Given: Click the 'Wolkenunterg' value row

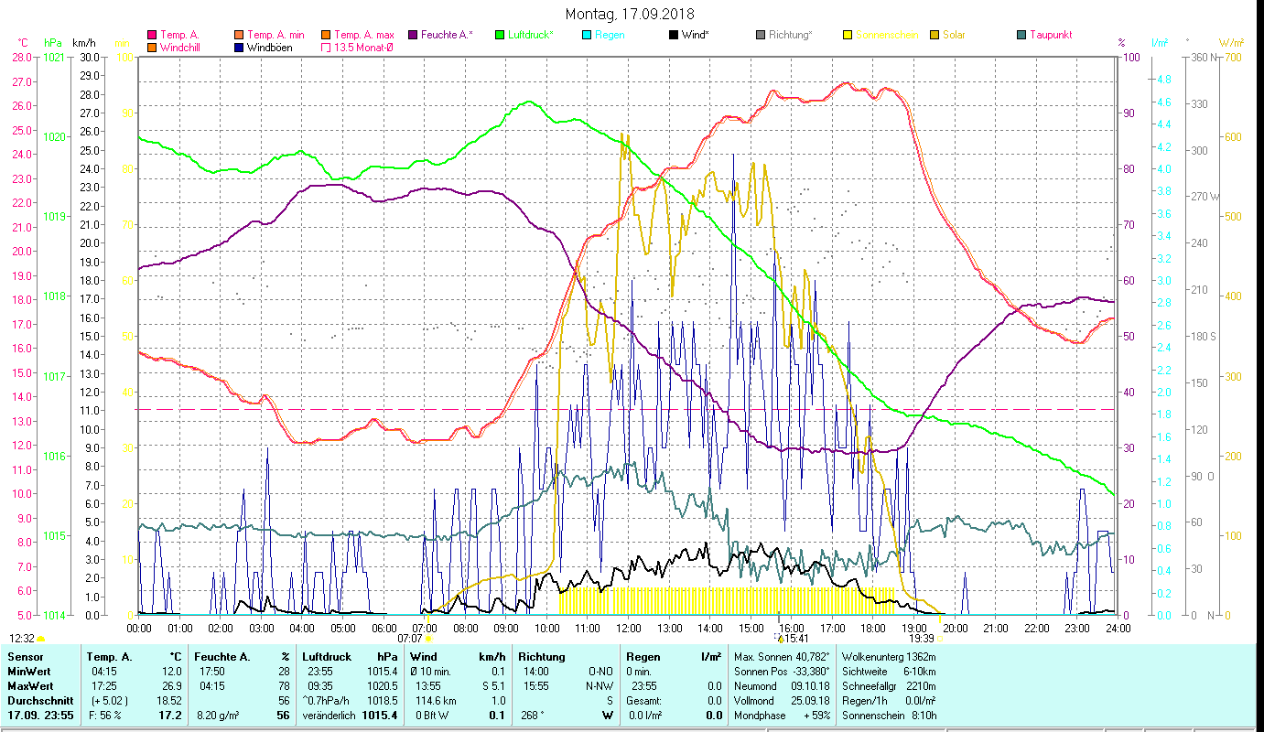Looking at the screenshot, I should (x=889, y=656).
